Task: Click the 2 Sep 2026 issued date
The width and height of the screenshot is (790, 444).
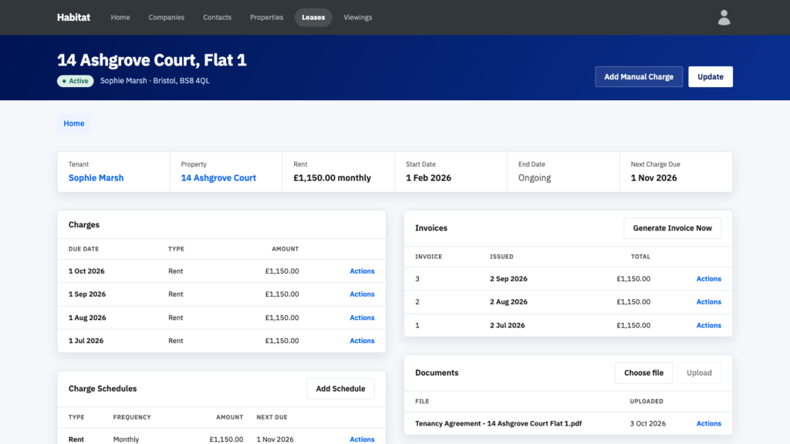Action: (x=509, y=278)
